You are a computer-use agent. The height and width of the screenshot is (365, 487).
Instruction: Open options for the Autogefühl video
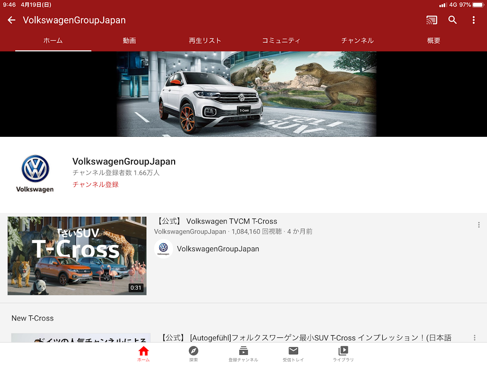tap(474, 338)
